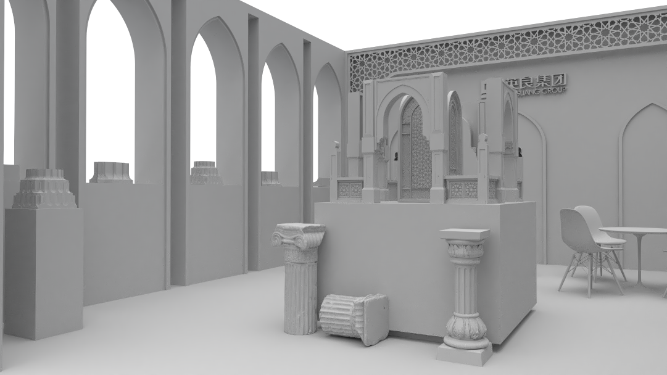Screen dimensions: 667x375
Task: Click the tall pedestal at far left
Action: 44,271
